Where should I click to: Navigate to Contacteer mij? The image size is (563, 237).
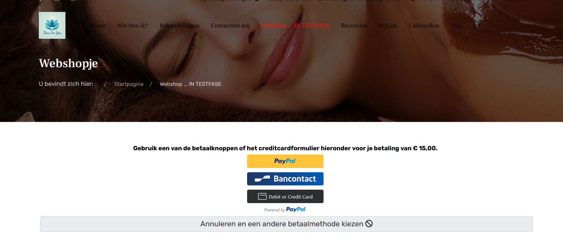(230, 25)
